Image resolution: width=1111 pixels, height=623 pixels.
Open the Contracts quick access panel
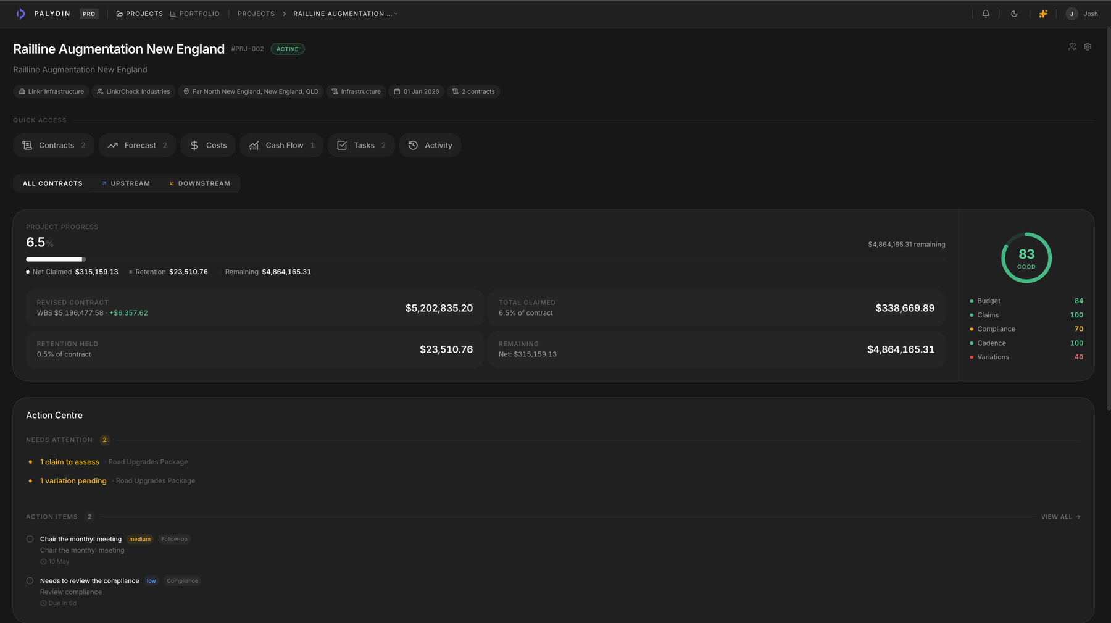click(x=54, y=145)
